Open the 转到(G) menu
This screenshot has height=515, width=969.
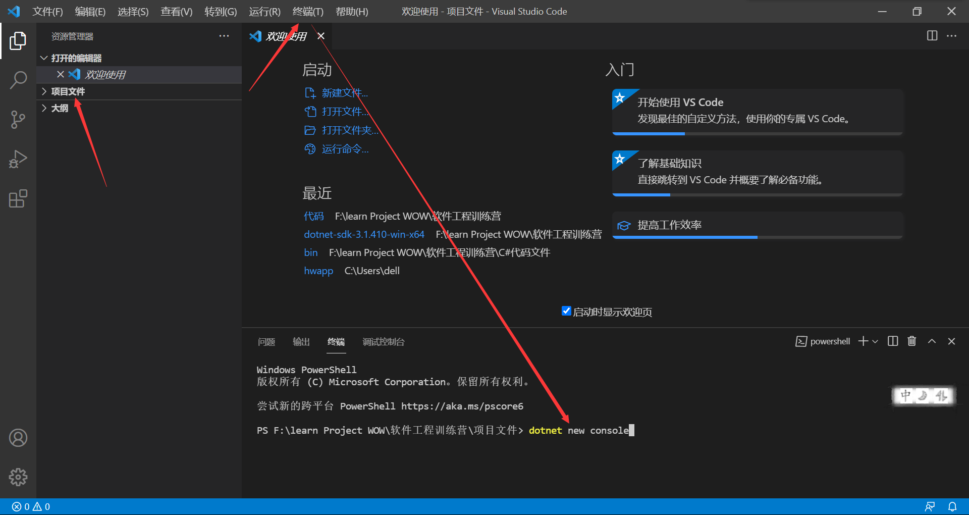point(221,11)
